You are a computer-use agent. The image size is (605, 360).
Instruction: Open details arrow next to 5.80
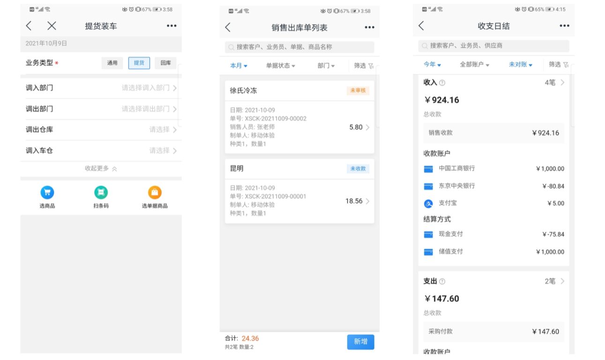pyautogui.click(x=367, y=127)
